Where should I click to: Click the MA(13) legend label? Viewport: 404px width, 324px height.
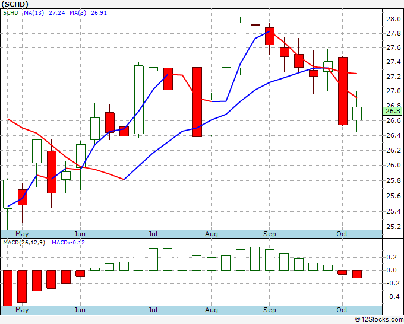coord(34,12)
